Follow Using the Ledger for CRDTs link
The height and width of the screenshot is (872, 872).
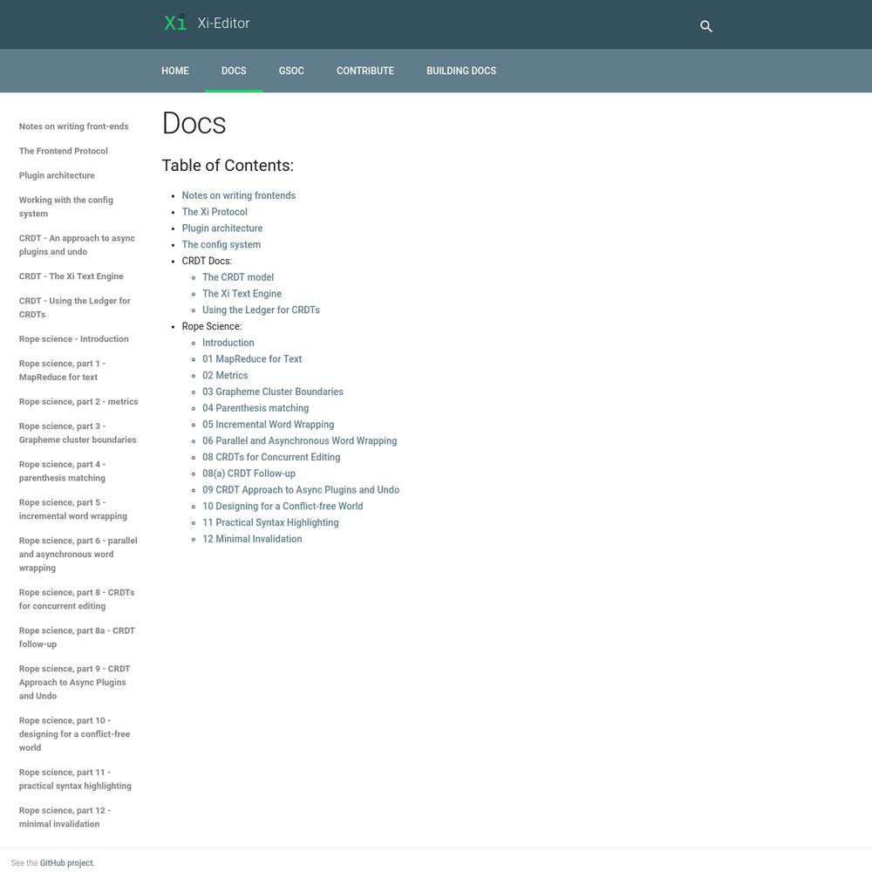coord(261,310)
